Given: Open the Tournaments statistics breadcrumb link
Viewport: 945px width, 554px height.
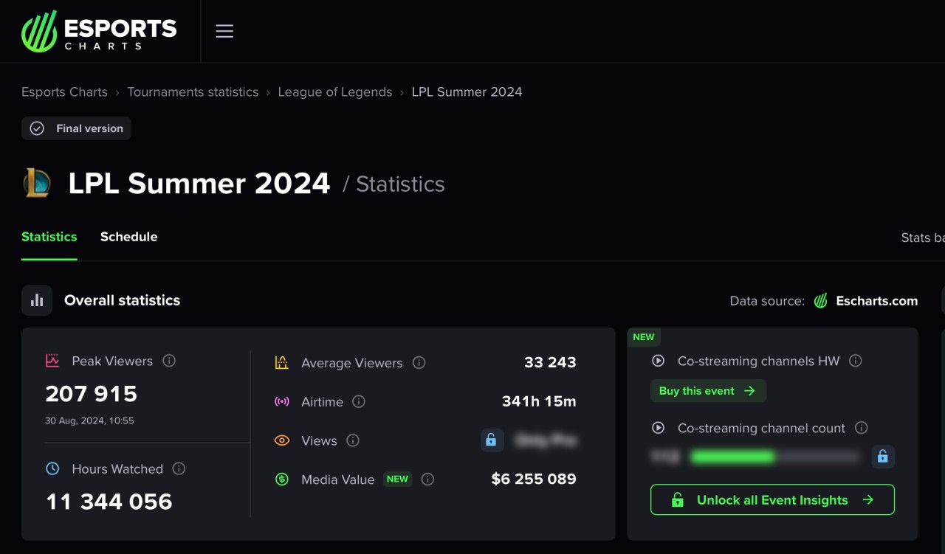Looking at the screenshot, I should pos(193,92).
